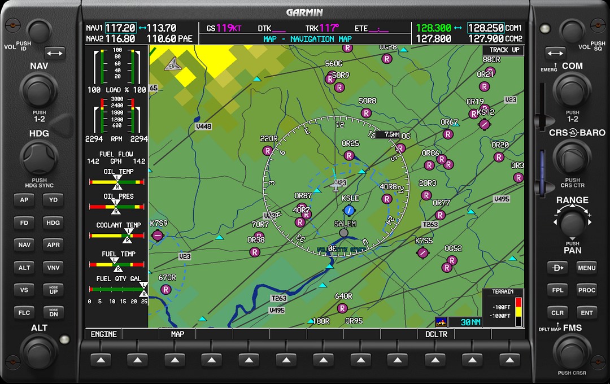Click the RANGE PAN joystick knob
610x384 pixels.
point(572,223)
